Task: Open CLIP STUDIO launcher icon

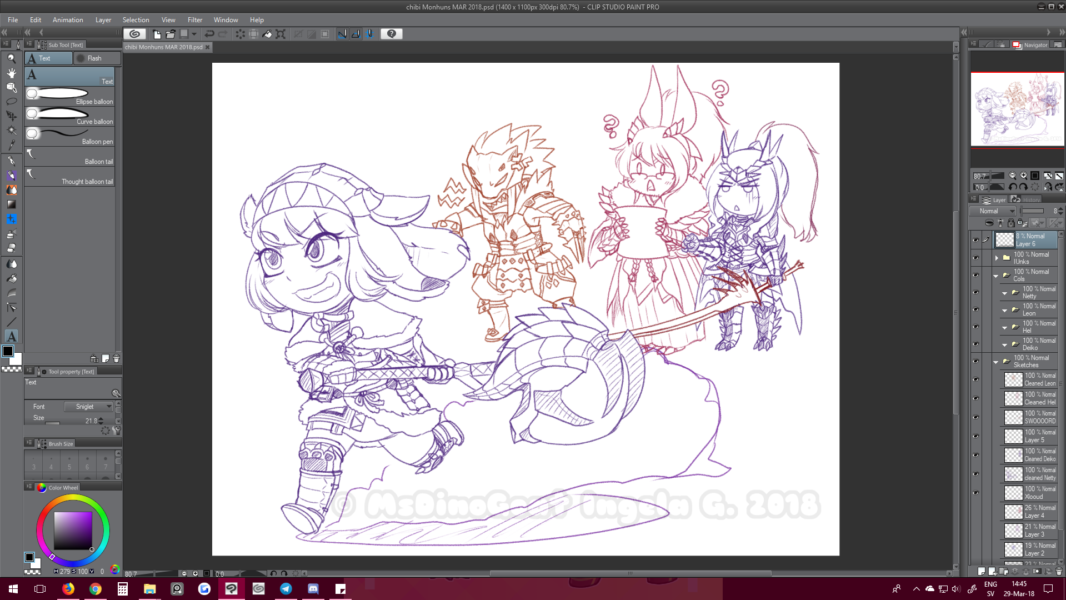Action: pyautogui.click(x=134, y=34)
